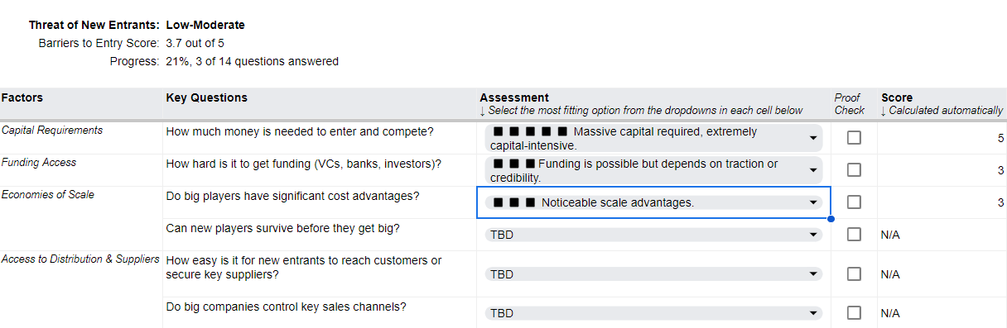1007x328 pixels.
Task: Open TBD dropdown for key sales channels question
Action: (x=813, y=314)
